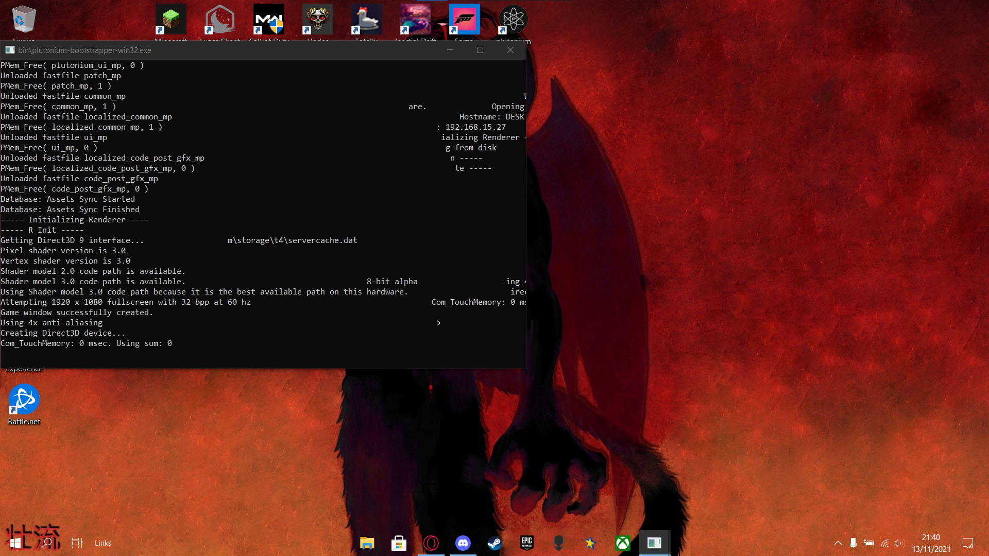This screenshot has height=556, width=989.
Task: Select the 'Using 4x anti-aliasing' console line
Action: tap(52, 323)
